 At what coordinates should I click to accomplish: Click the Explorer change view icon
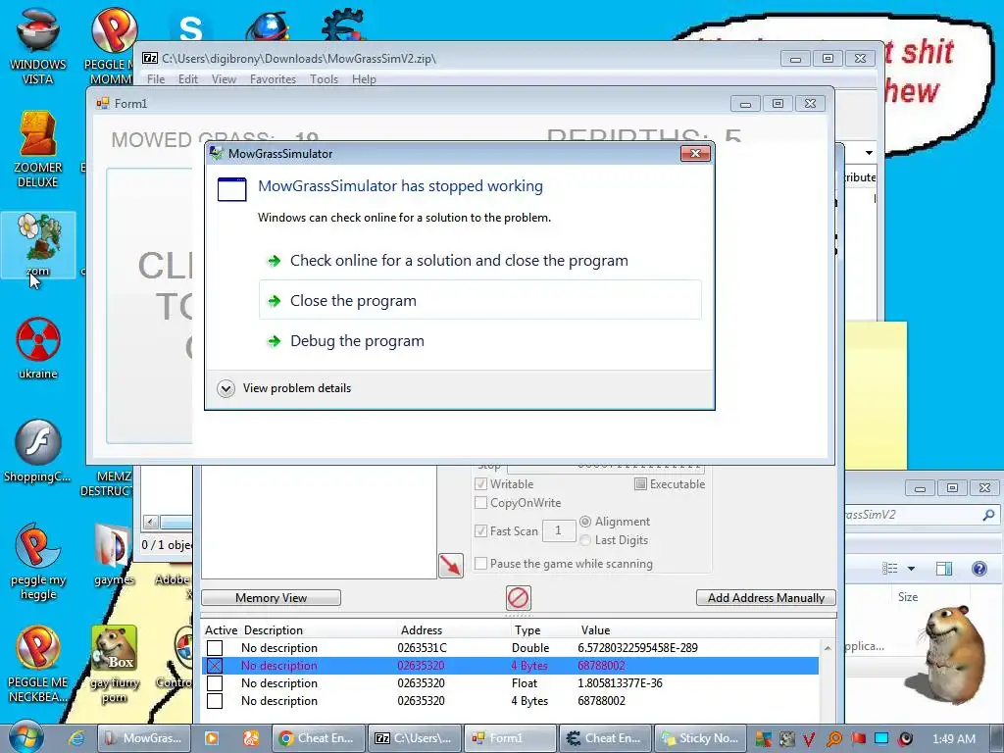[890, 569]
